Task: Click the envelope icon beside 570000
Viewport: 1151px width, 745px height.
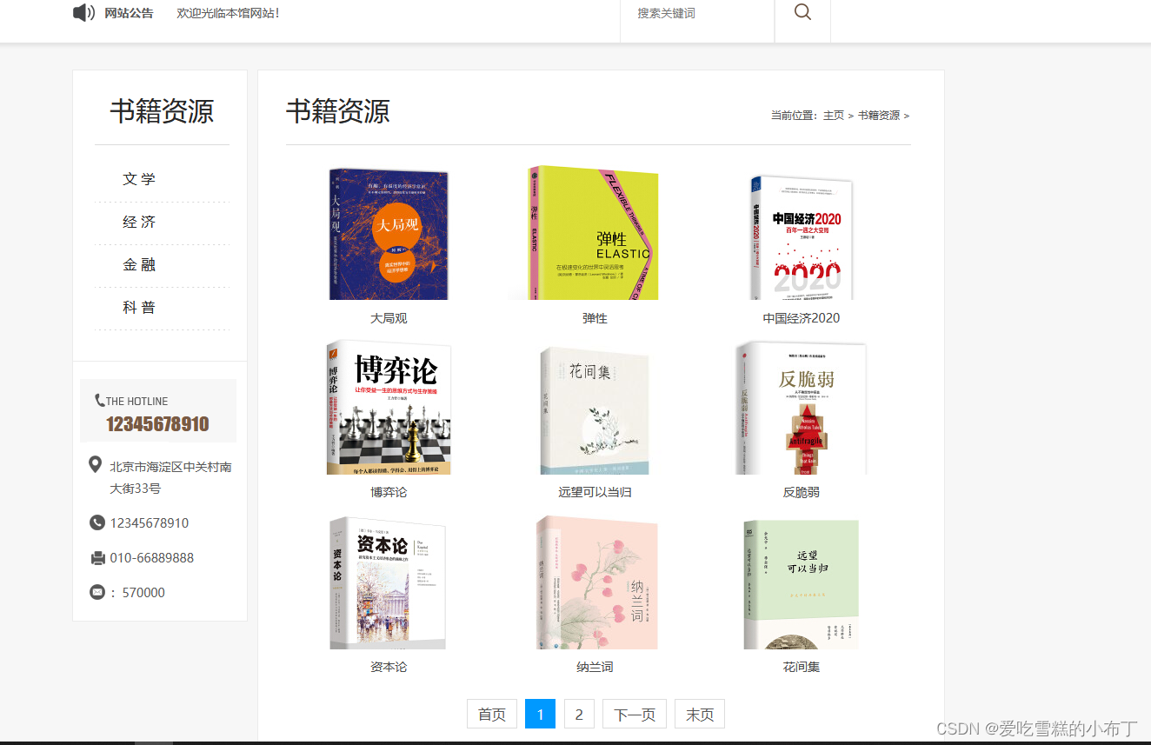Action: click(96, 591)
